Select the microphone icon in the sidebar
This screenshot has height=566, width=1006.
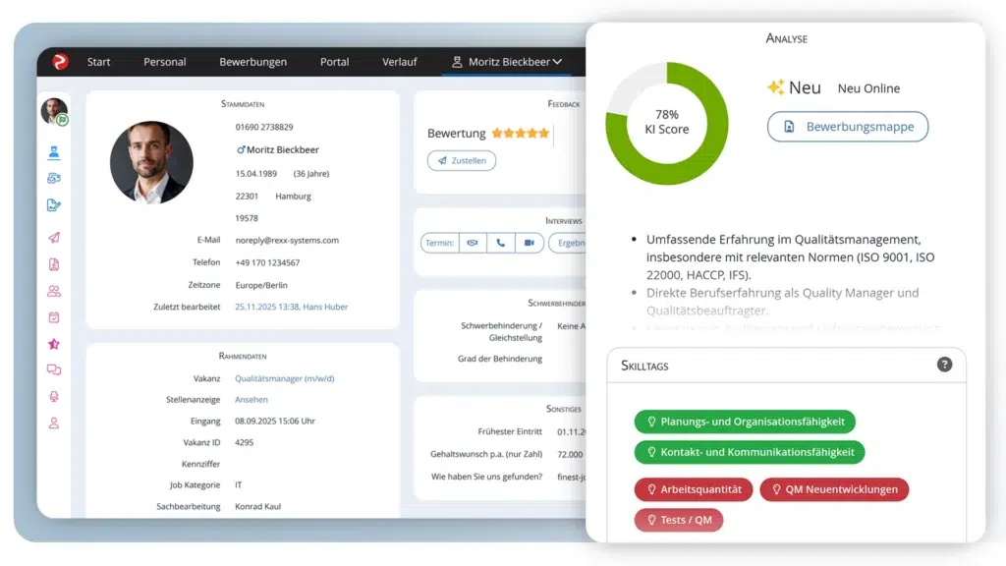coord(54,396)
